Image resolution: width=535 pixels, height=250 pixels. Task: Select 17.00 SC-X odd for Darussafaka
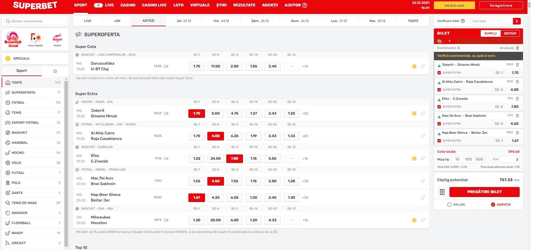216,66
